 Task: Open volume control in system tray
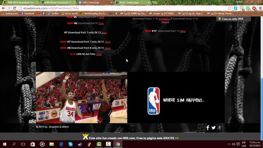(x=233, y=144)
